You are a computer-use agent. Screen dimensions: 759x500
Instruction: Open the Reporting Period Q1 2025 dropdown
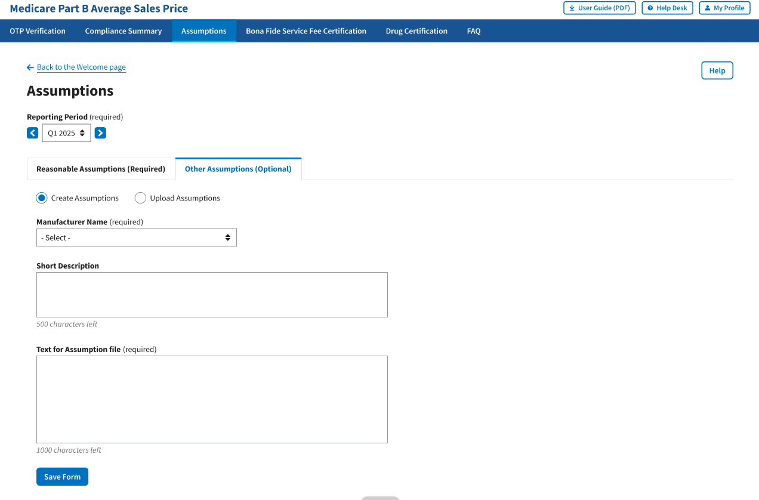click(x=66, y=133)
